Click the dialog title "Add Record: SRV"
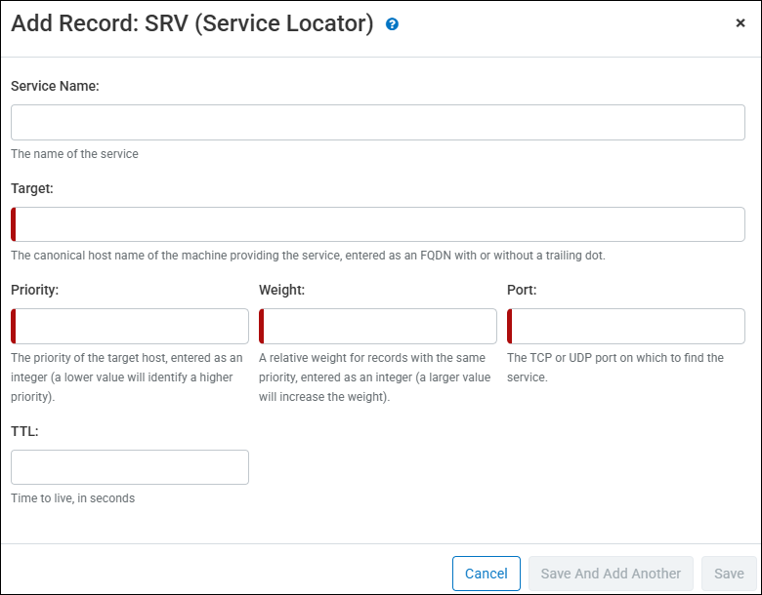The width and height of the screenshot is (762, 595). (192, 24)
